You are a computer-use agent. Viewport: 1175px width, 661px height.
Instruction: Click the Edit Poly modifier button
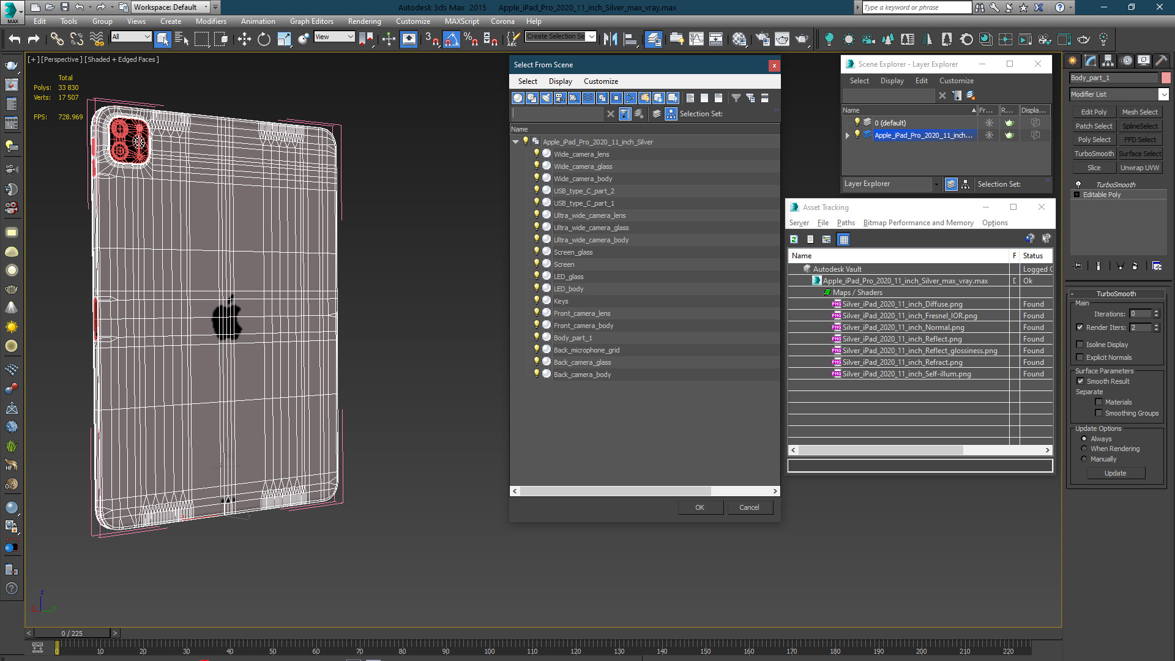(1094, 112)
